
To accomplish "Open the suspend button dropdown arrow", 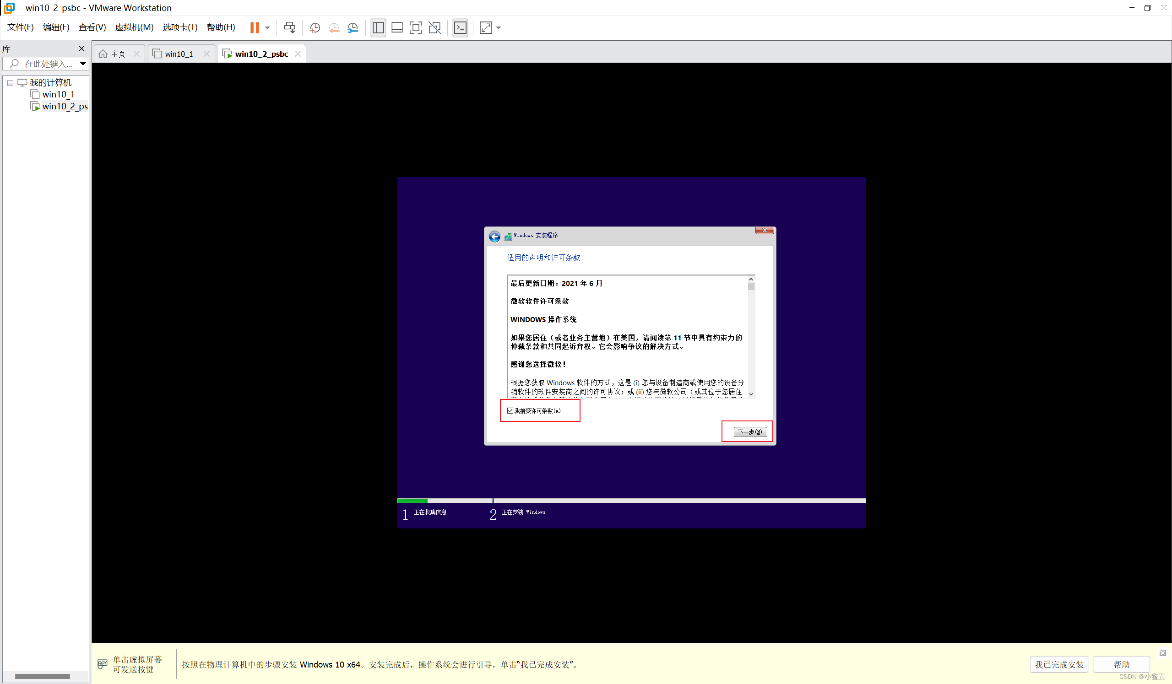I will tap(267, 28).
